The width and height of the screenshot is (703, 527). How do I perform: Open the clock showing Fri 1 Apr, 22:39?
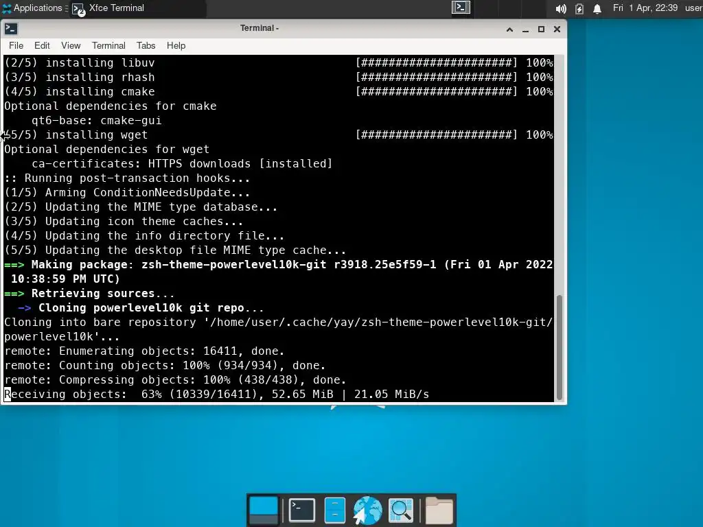pos(645,8)
